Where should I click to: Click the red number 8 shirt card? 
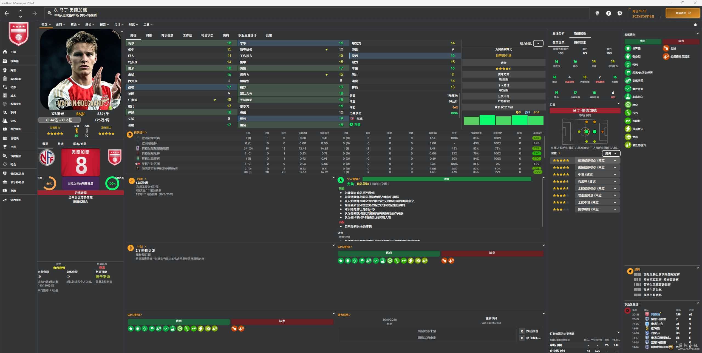[x=81, y=163]
